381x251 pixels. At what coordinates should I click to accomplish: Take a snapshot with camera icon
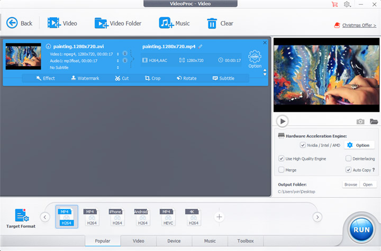coord(360,121)
